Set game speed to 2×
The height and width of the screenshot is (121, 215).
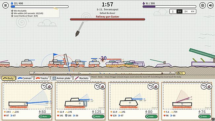click(x=186, y=11)
